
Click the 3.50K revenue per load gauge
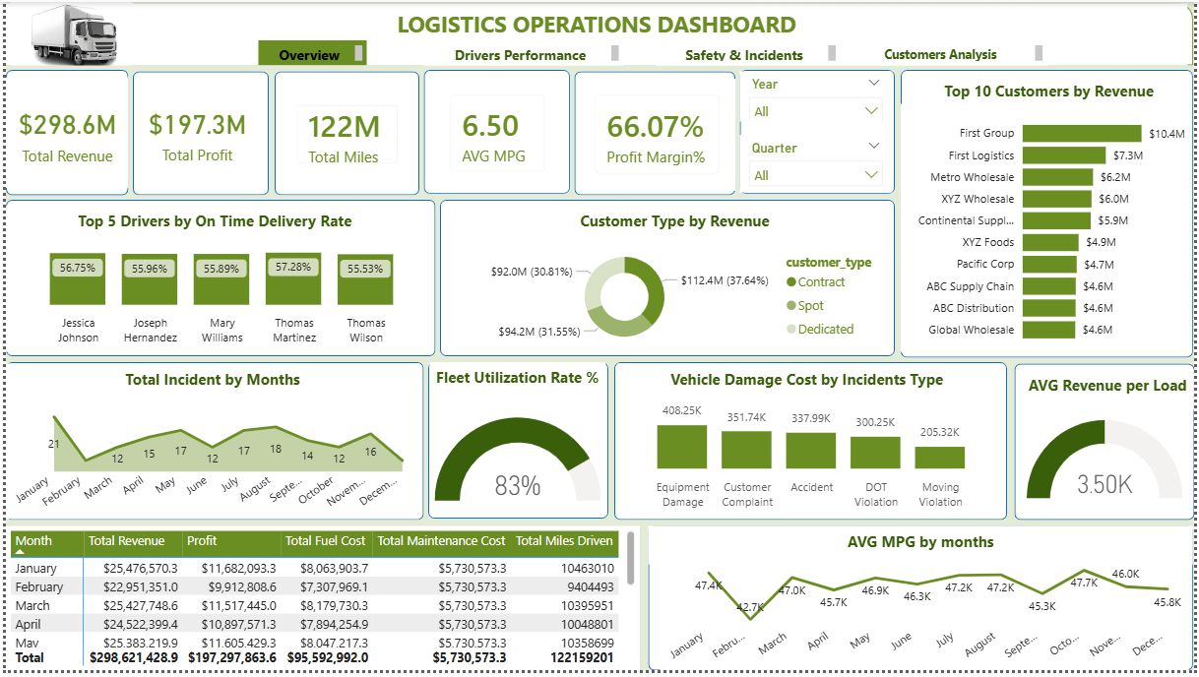point(1104,461)
